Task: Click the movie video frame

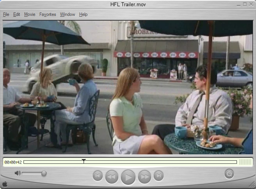Action: (x=128, y=87)
